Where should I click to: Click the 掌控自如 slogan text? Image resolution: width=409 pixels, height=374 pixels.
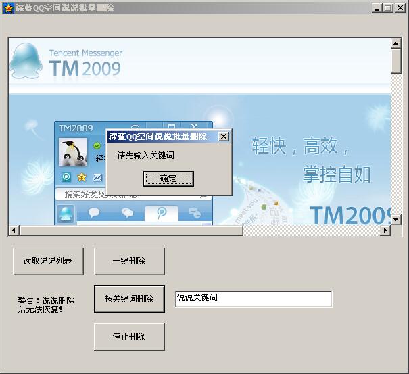337,174
